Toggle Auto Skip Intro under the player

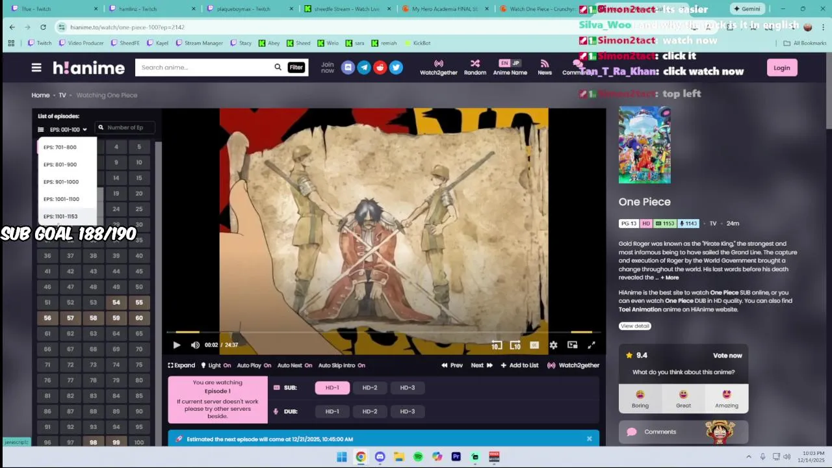pyautogui.click(x=341, y=365)
